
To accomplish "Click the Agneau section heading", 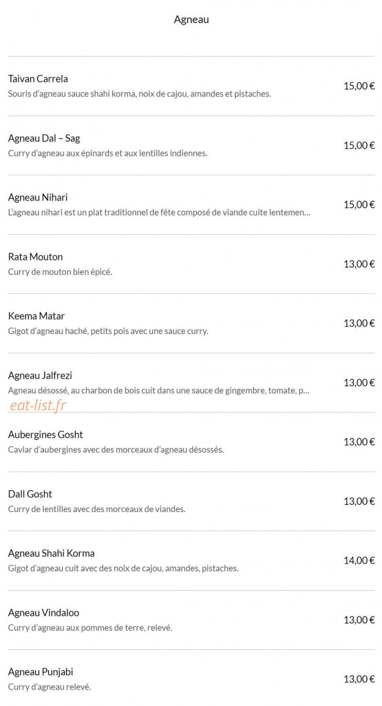I will pos(191,19).
